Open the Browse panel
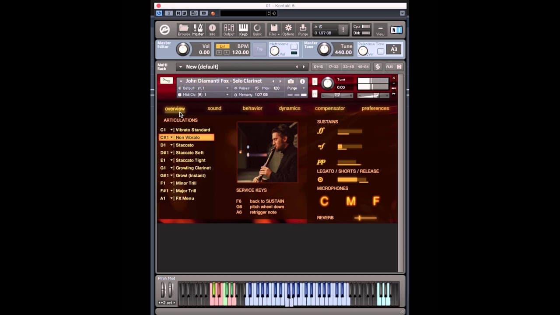Screen dimensions: 560x315 (184, 30)
